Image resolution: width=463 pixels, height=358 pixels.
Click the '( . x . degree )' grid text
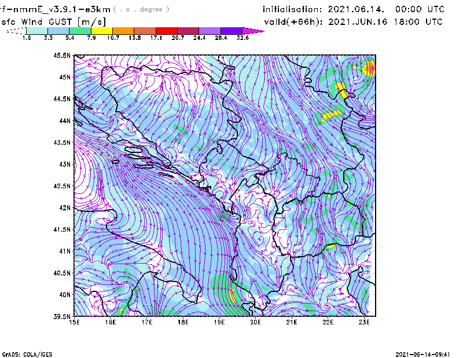pyautogui.click(x=141, y=9)
